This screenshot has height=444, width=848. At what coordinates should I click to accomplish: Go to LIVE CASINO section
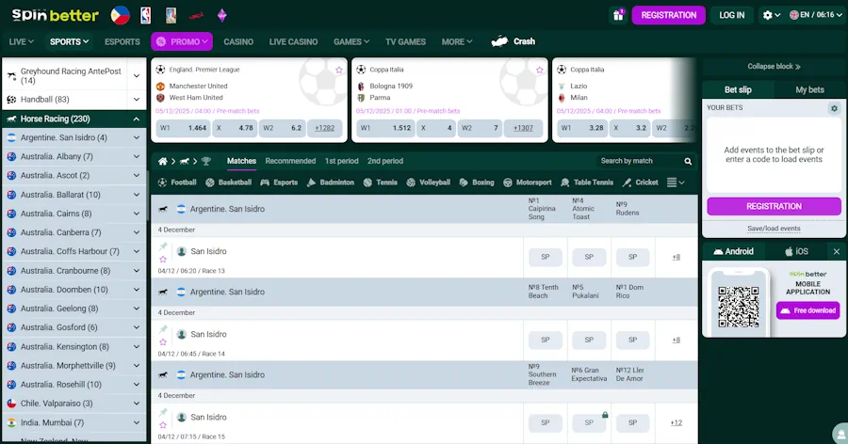point(293,41)
